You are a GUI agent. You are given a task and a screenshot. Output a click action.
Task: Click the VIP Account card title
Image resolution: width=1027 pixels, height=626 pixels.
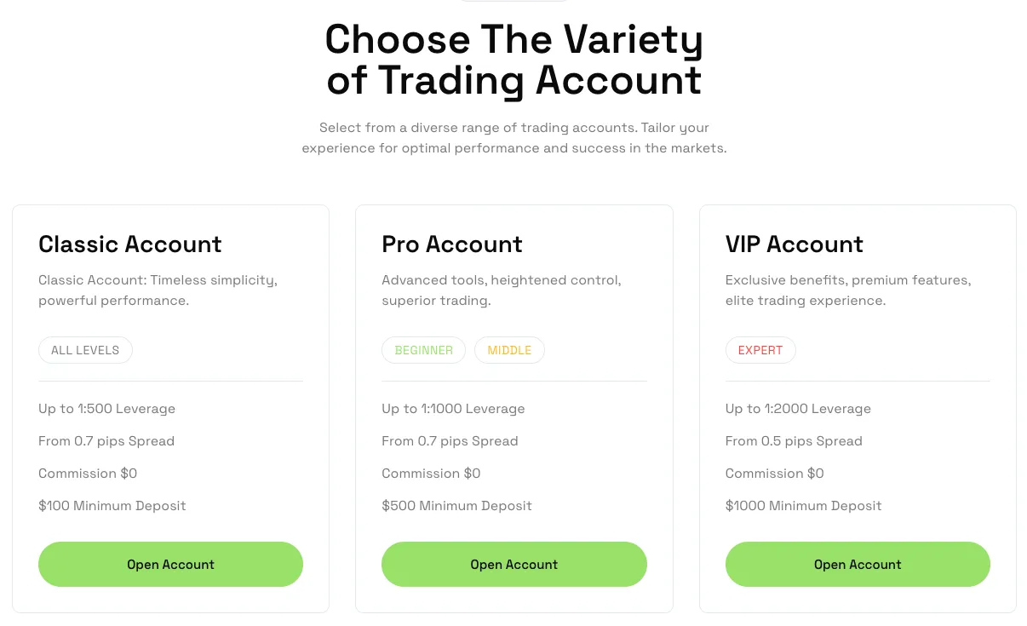click(x=795, y=244)
